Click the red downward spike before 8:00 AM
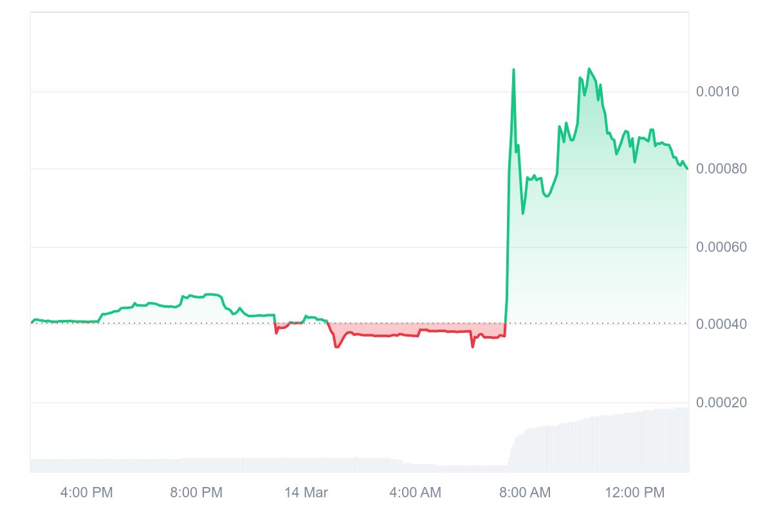Screen dimensions: 772x514 point(473,347)
